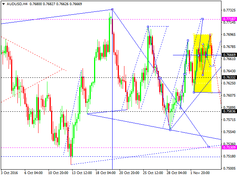This screenshot has height=177, width=237.
Task: Click the 20 Oct 20:00 time label
Action: pos(129,173)
